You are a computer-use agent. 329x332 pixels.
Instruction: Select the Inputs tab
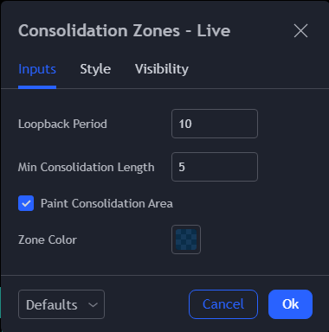click(37, 69)
